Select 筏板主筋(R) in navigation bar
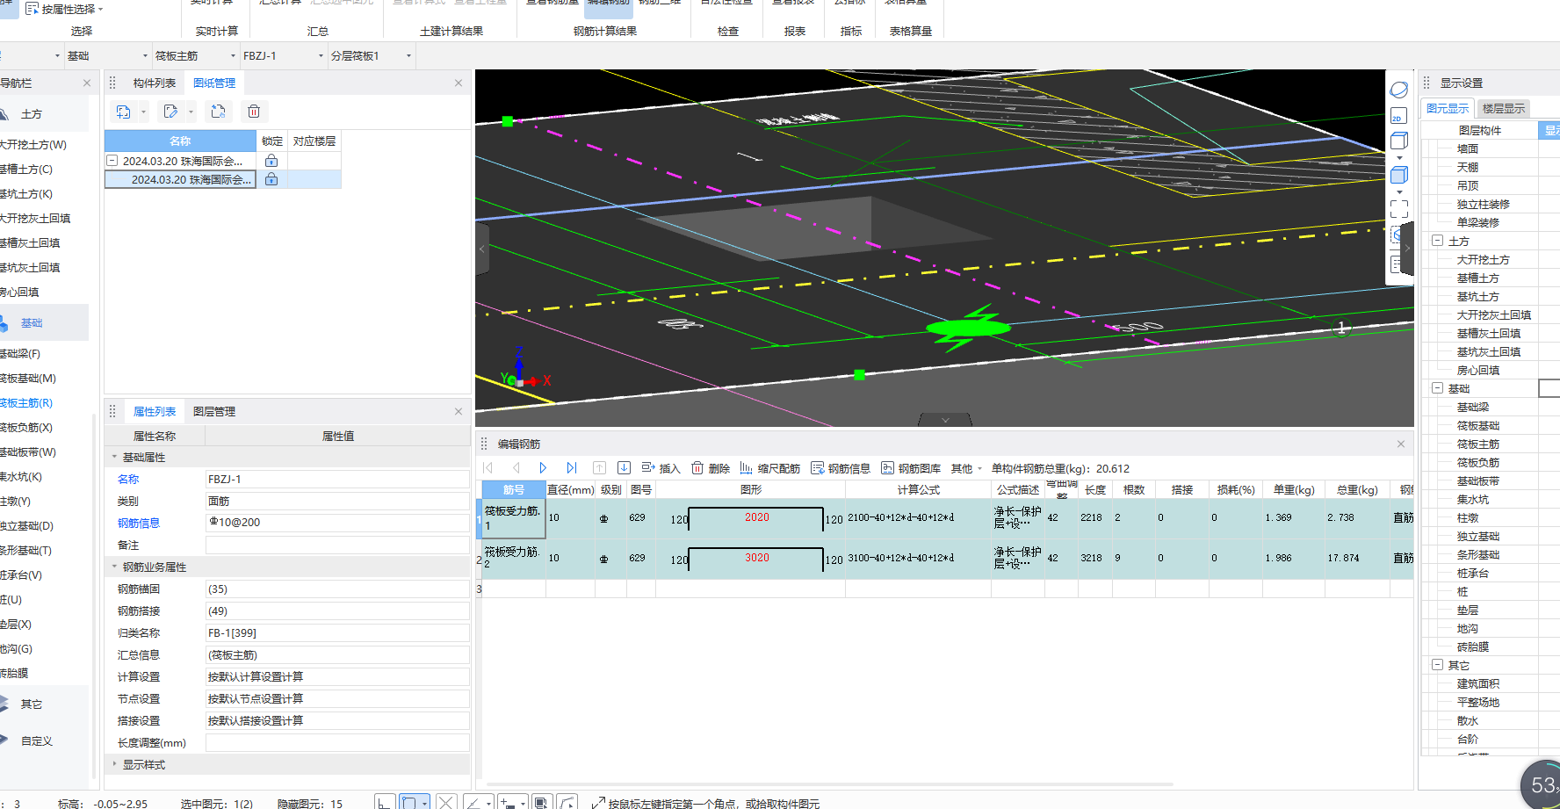Viewport: 1560px width, 809px height. (26, 402)
